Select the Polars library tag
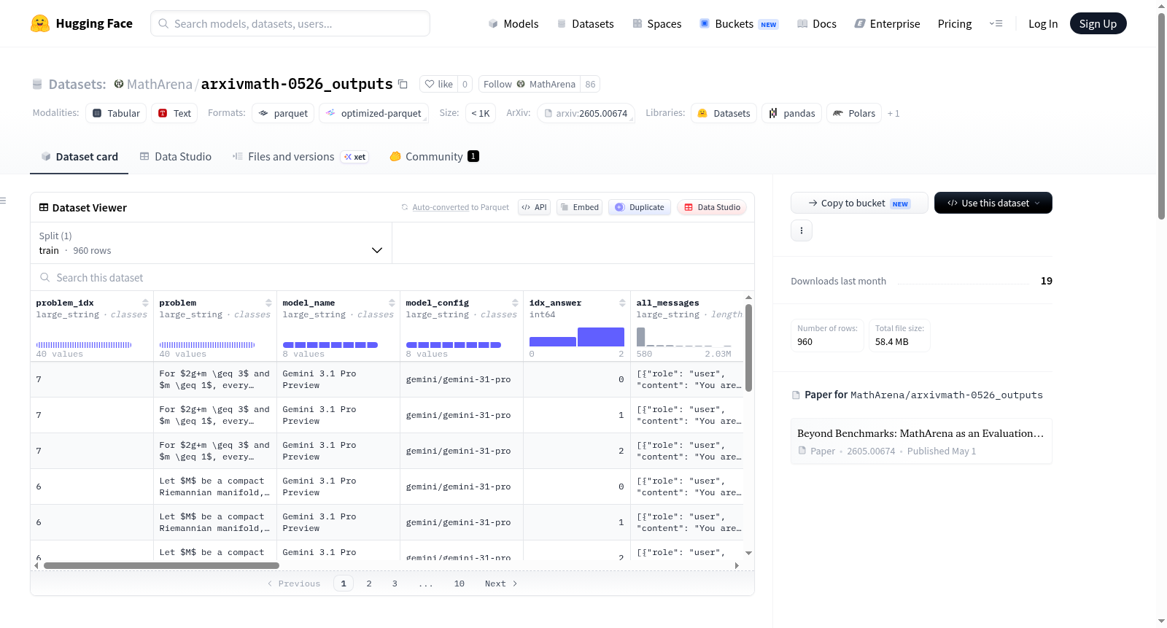Viewport: 1167px width, 628px height. click(x=854, y=113)
